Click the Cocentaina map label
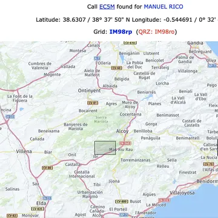The width and height of the screenshot is (218, 218). pos(130,114)
